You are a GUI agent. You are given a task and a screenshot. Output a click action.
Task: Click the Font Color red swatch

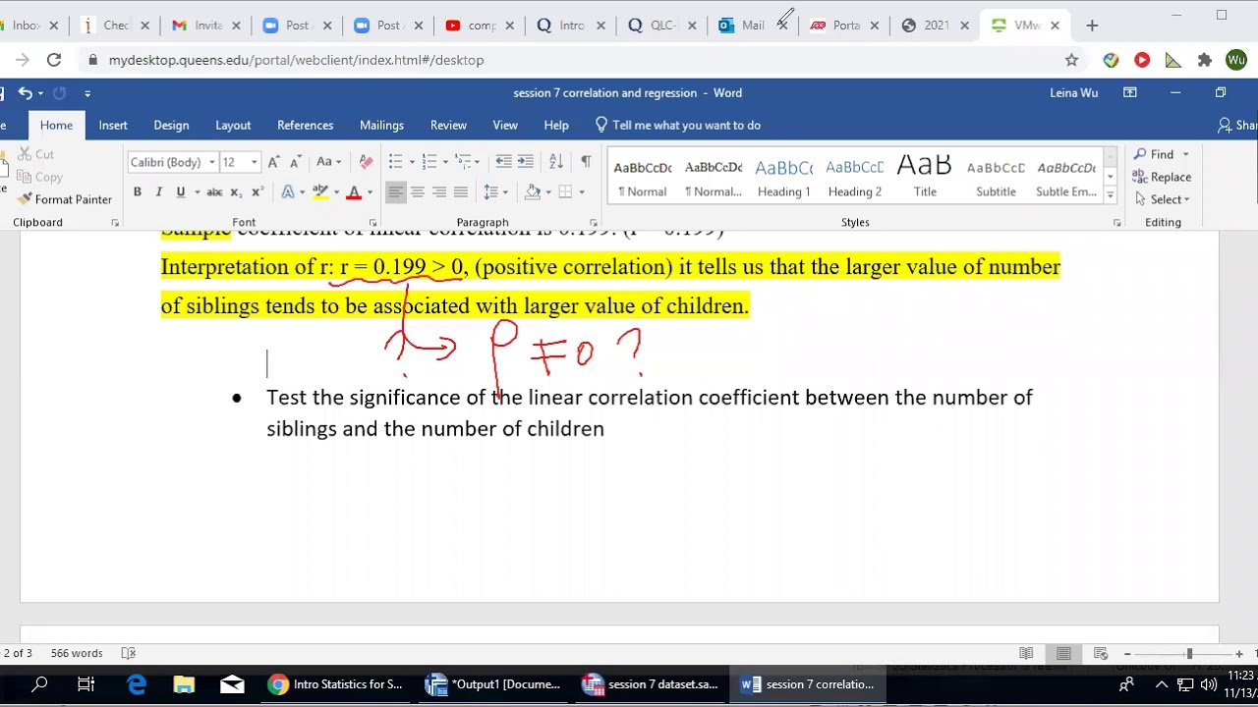pyautogui.click(x=354, y=191)
